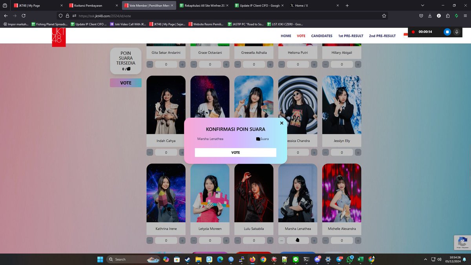Open LINE from the taskbar

(x=296, y=260)
